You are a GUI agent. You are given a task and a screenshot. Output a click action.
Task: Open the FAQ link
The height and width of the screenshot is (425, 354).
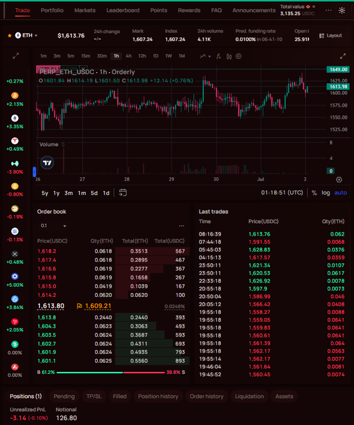[x=216, y=10]
